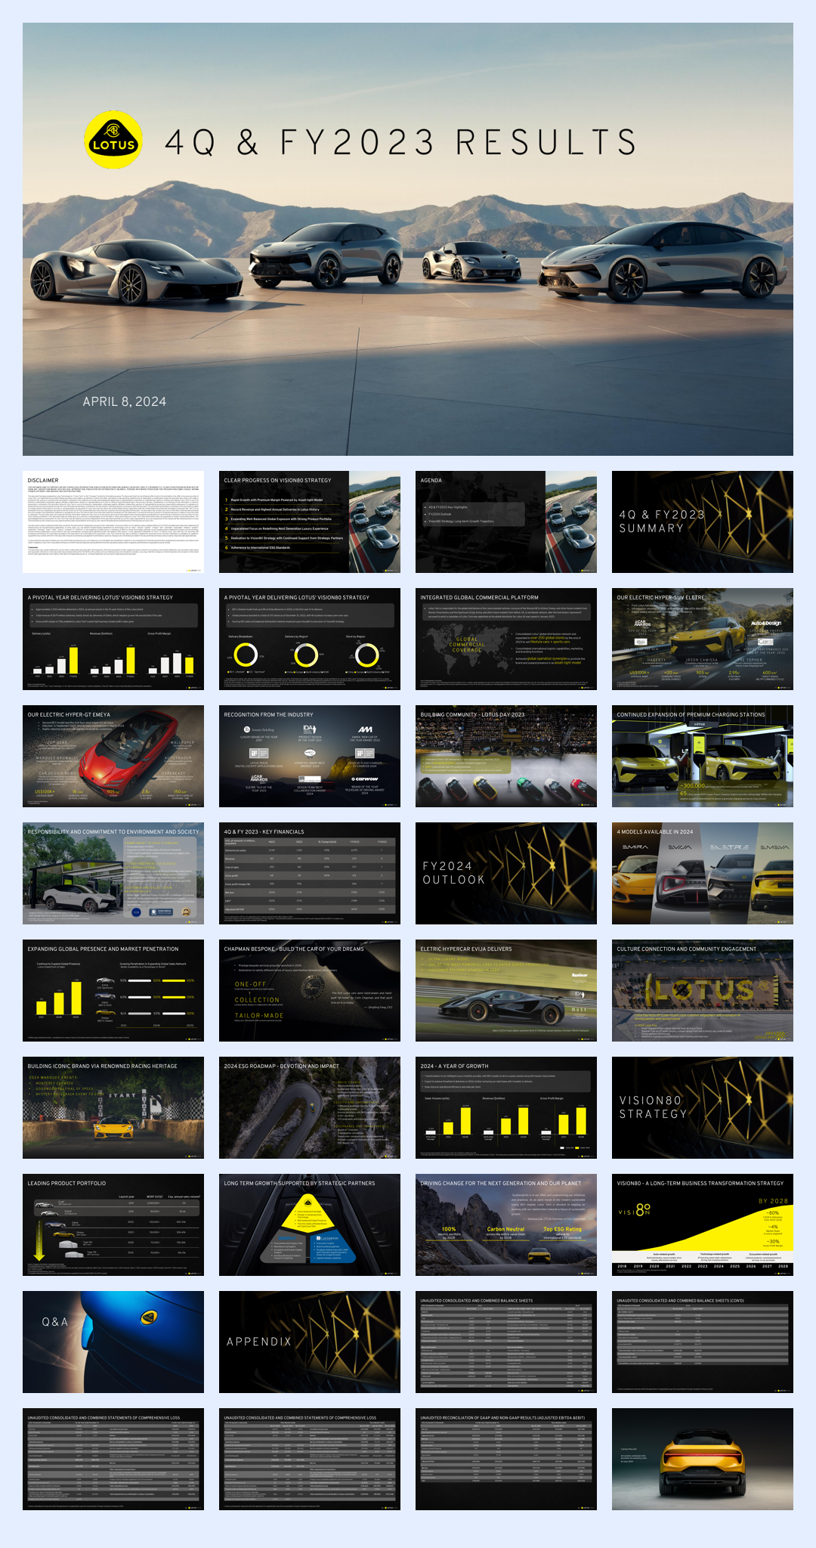Open the Recognition From The Industry slide

(x=310, y=756)
